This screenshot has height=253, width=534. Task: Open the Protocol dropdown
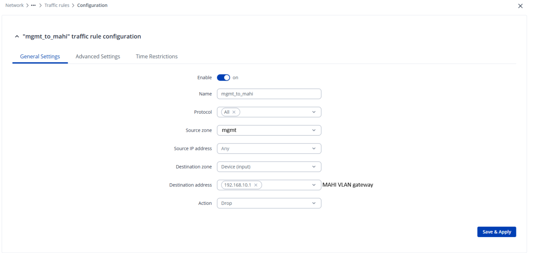314,112
